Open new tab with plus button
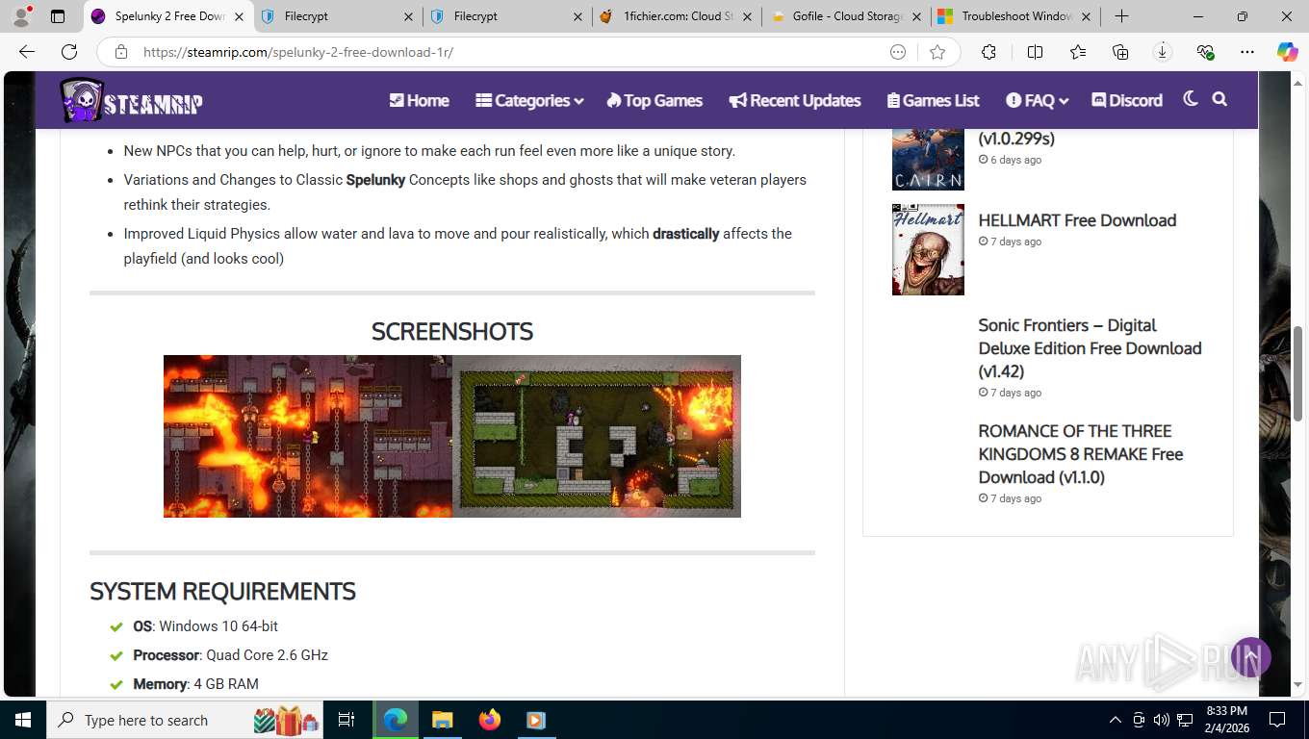 [x=1121, y=16]
